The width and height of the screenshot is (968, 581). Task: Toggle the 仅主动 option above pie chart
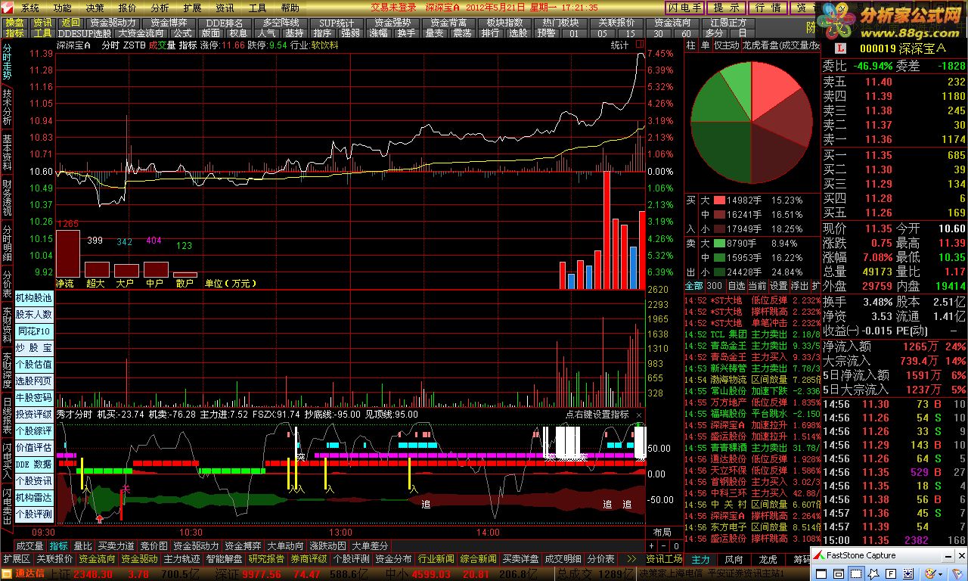tap(727, 45)
